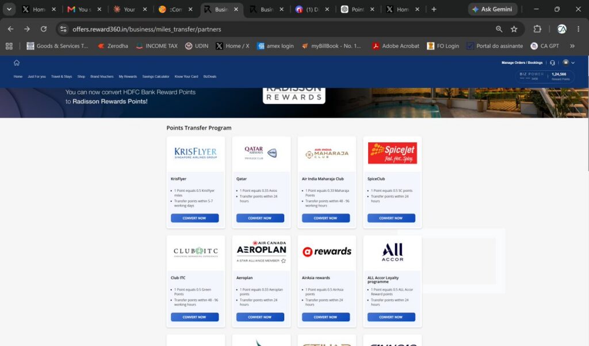Open the browser extensions puzzle icon
This screenshot has height=346, width=589.
537,29
